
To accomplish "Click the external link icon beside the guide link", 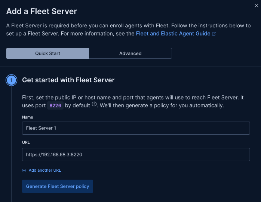I will [214, 34].
